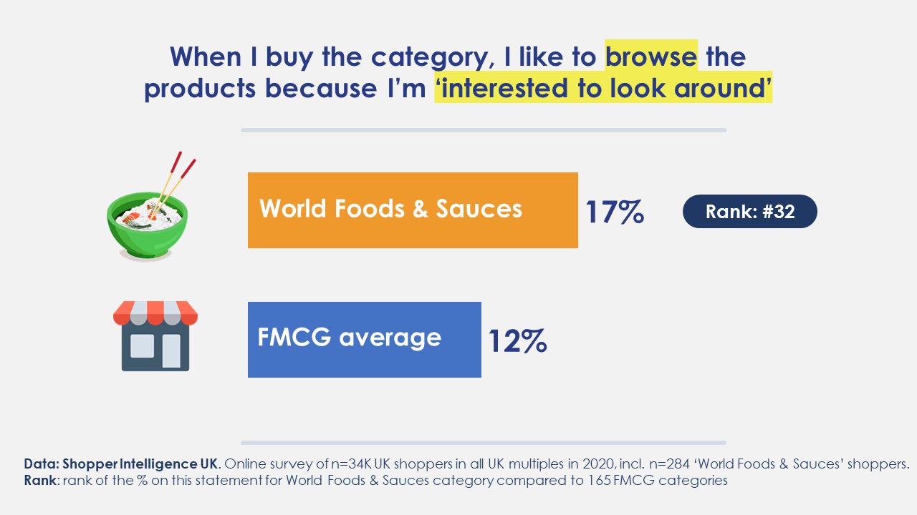
Task: Click the highlighted word browse
Action: click(651, 56)
